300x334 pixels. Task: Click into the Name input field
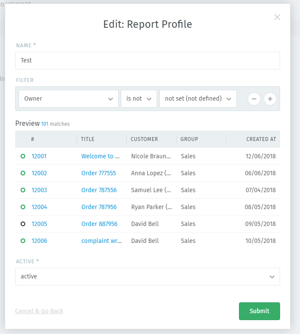tap(148, 60)
